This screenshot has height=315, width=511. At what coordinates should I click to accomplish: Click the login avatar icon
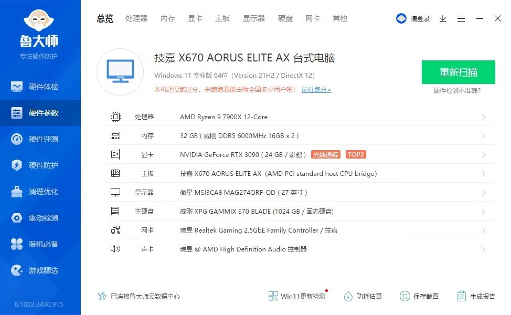coord(401,18)
